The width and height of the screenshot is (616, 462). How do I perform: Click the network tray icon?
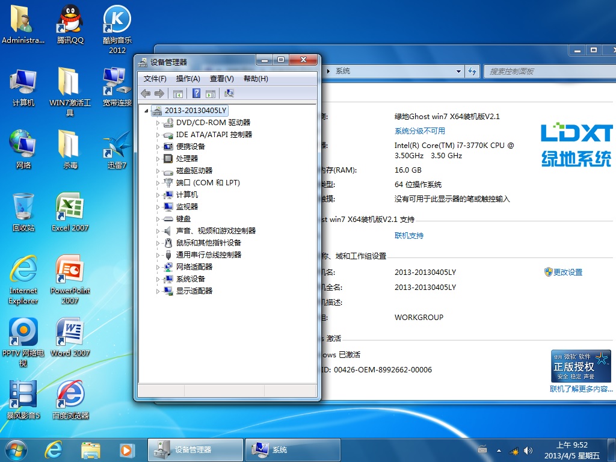coord(514,451)
